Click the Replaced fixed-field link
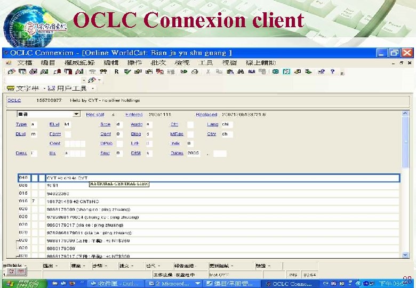 [206, 115]
